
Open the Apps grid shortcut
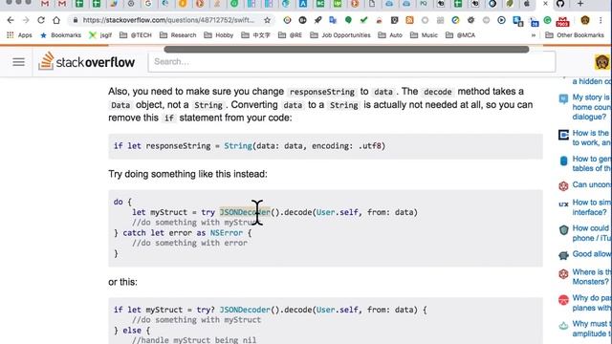19,35
